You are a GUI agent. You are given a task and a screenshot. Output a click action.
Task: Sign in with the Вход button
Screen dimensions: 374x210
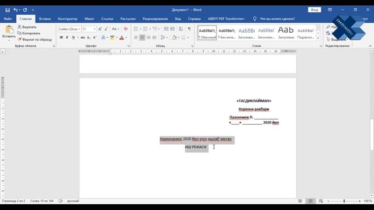click(x=314, y=10)
